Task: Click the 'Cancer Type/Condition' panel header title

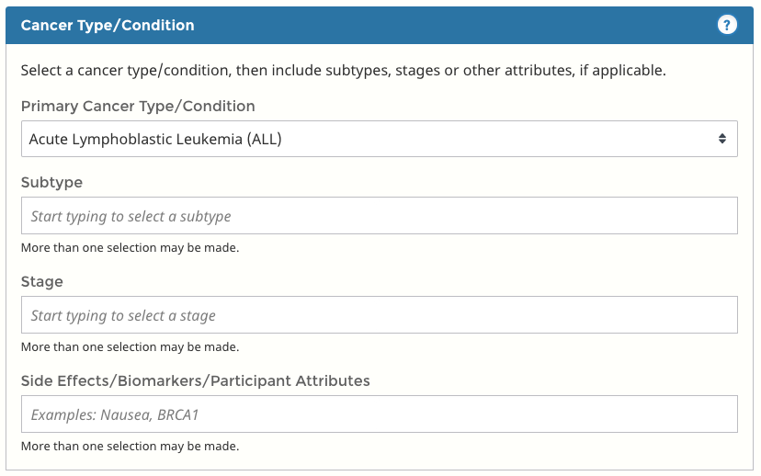Action: click(108, 26)
